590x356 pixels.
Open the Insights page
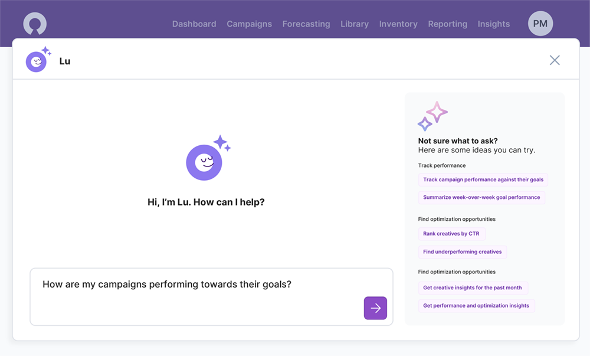tap(494, 24)
